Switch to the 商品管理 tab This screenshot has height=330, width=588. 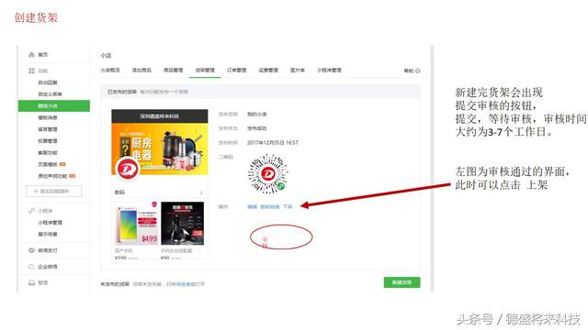pyautogui.click(x=174, y=70)
